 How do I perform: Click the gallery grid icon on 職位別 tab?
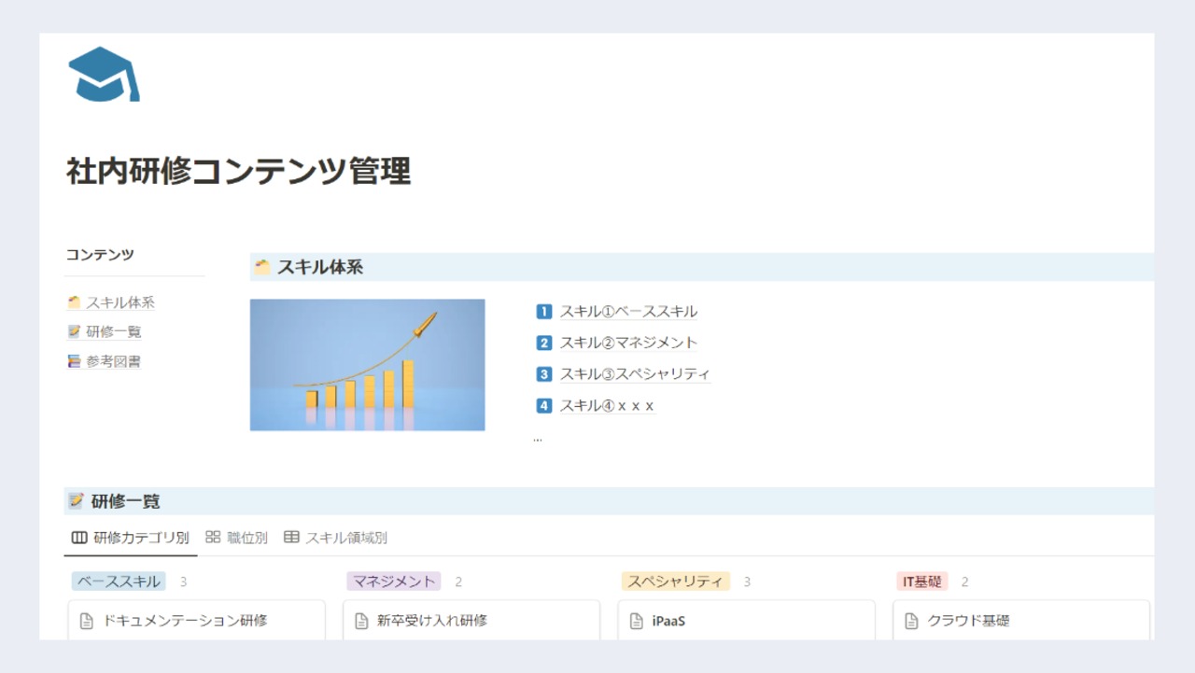click(x=213, y=538)
